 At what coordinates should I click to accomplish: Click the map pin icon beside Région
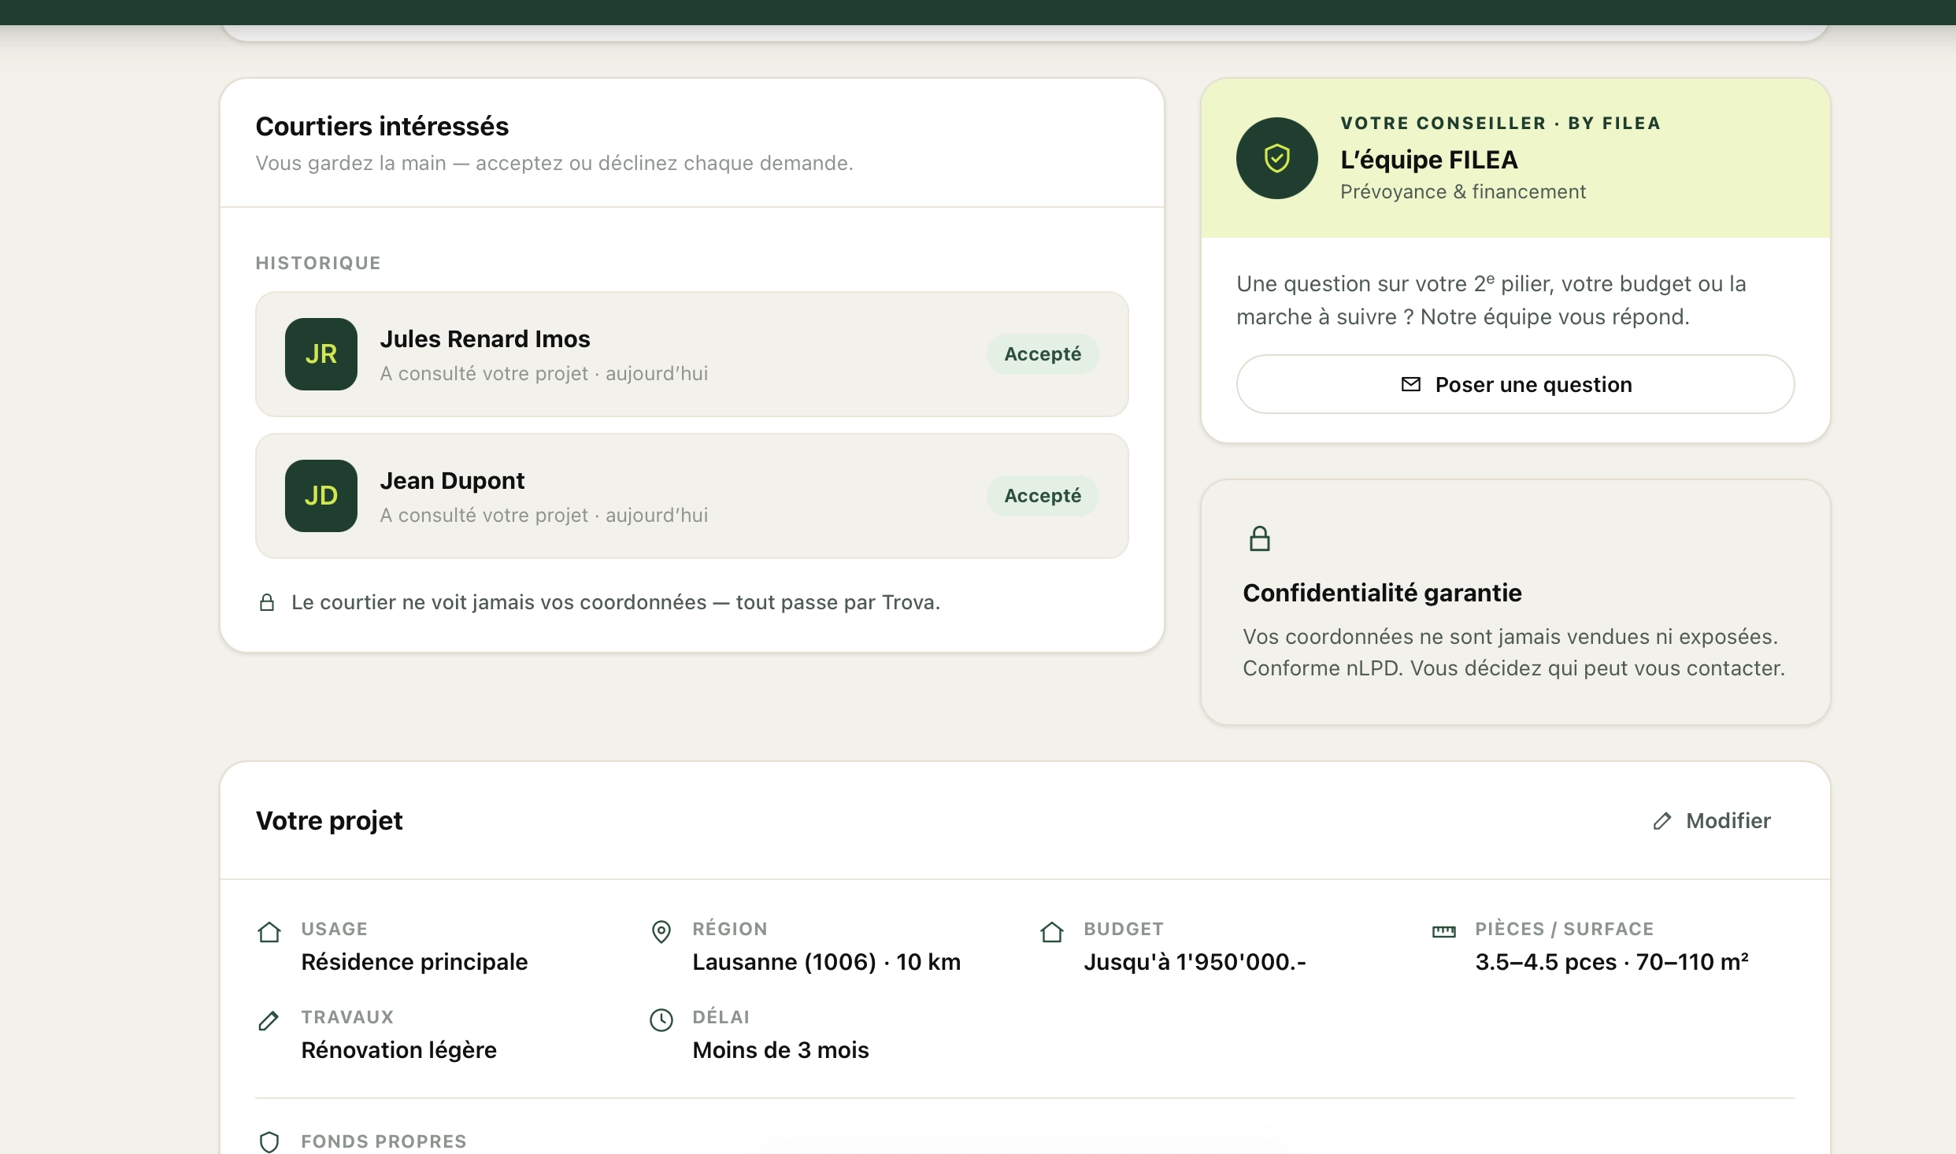pyautogui.click(x=661, y=932)
